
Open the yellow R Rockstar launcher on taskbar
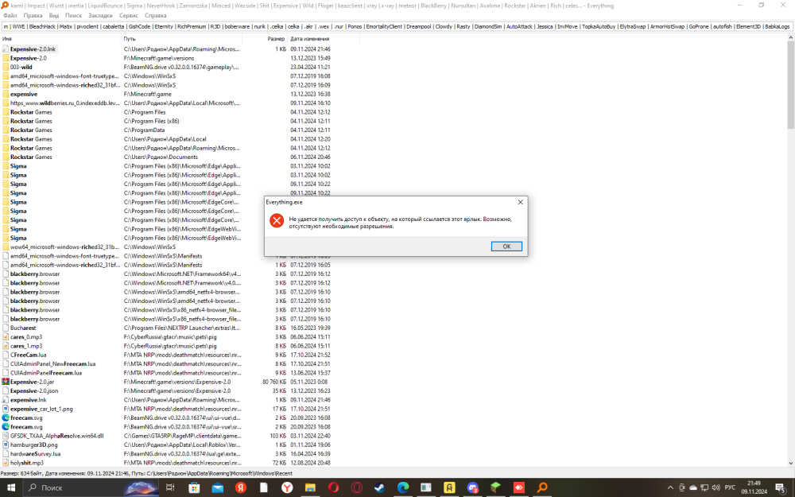click(x=449, y=487)
